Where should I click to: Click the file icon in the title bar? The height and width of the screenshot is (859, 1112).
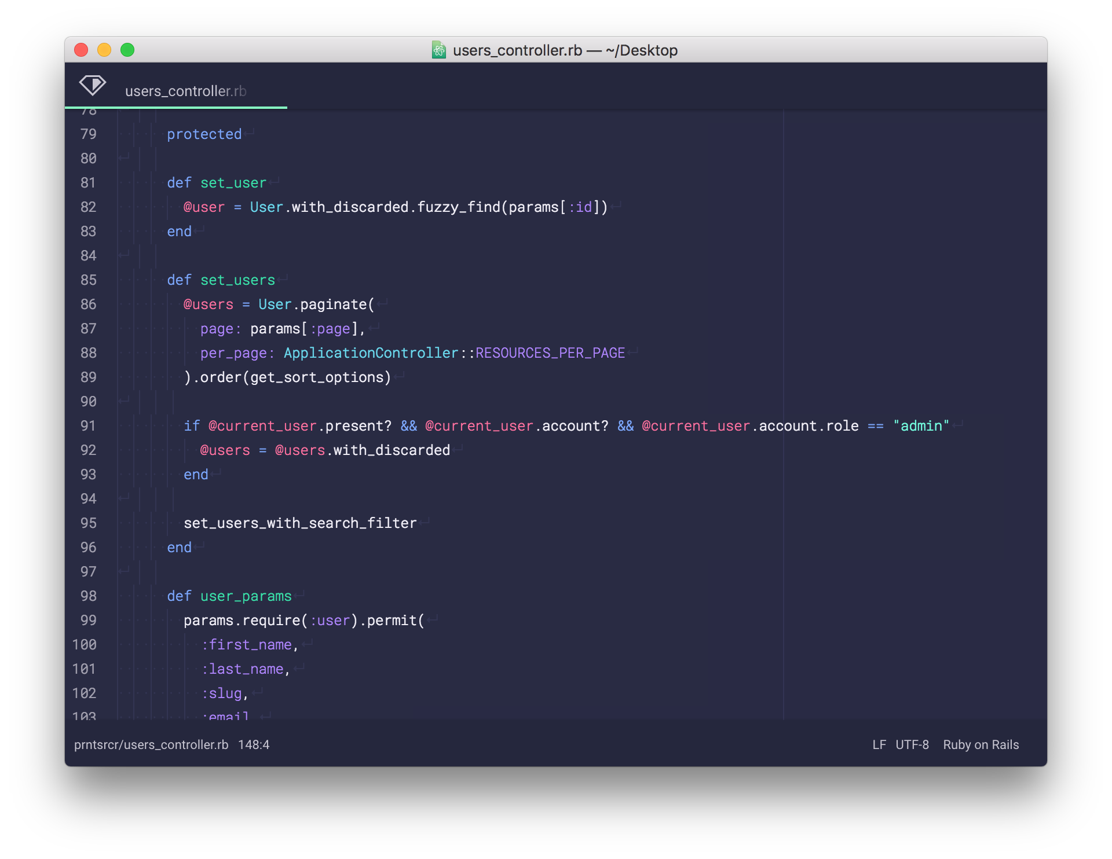point(439,50)
